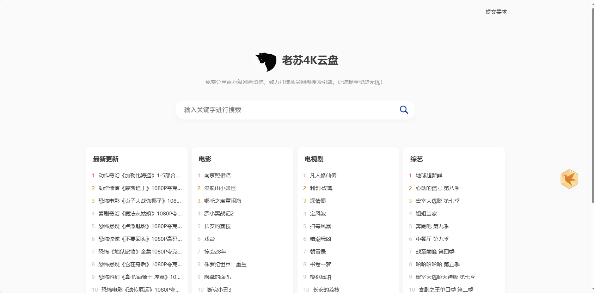Screen dimensions: 594x293
Task: Click the black cat logo
Action: (x=266, y=62)
